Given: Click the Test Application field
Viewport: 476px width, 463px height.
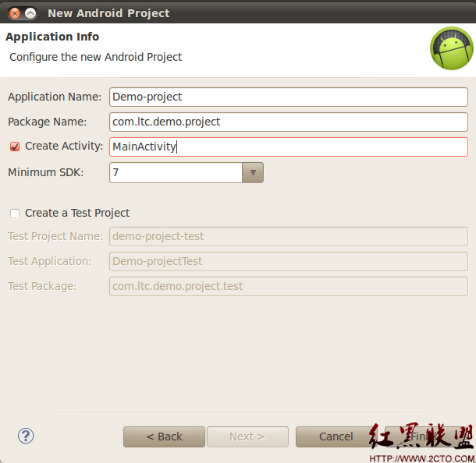Looking at the screenshot, I should [289, 261].
